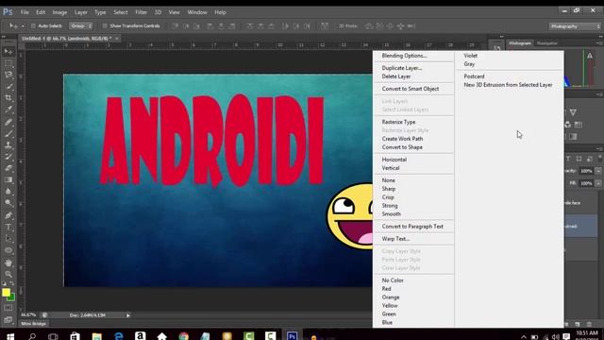Open the Edit menu
Viewport: 604px width, 340px height.
coord(41,12)
